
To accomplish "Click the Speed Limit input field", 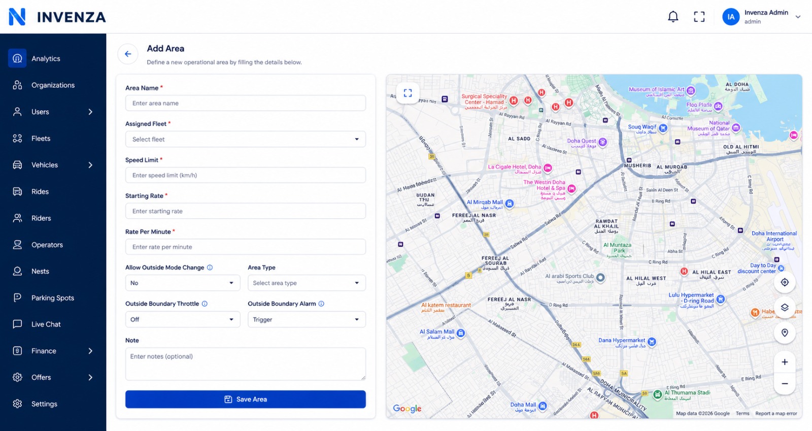I will tap(246, 175).
